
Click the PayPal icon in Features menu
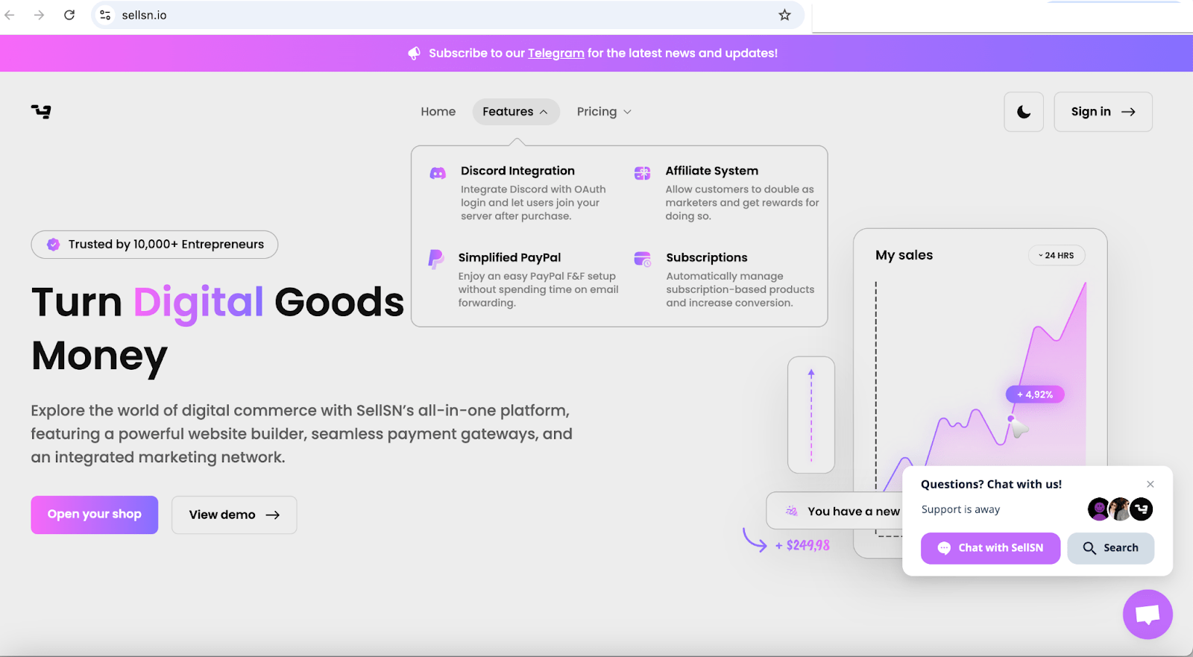point(435,260)
